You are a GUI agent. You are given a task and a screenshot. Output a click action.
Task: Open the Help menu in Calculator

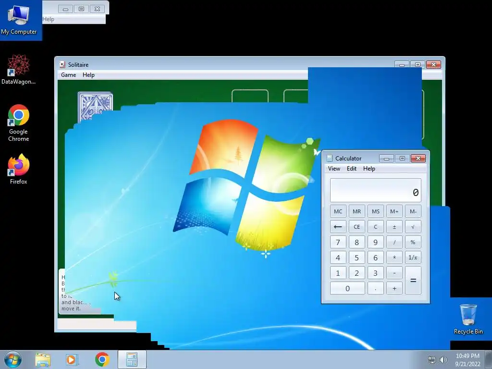pyautogui.click(x=369, y=169)
